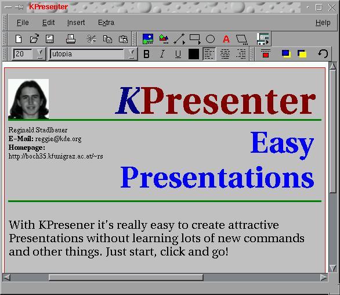Expand the font size dropdown showing 20
Screen dimensions: 340x295
(40, 53)
